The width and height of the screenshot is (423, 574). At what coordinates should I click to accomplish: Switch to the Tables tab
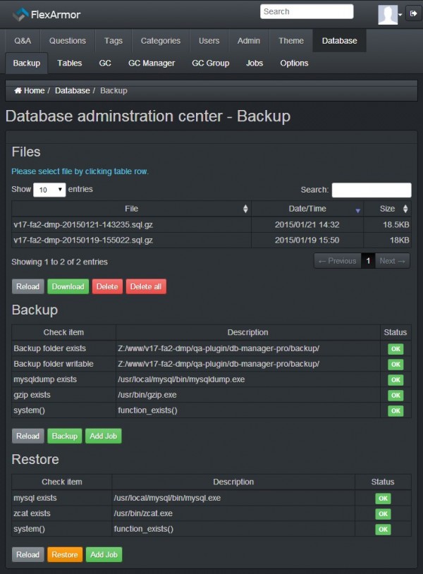[x=70, y=63]
